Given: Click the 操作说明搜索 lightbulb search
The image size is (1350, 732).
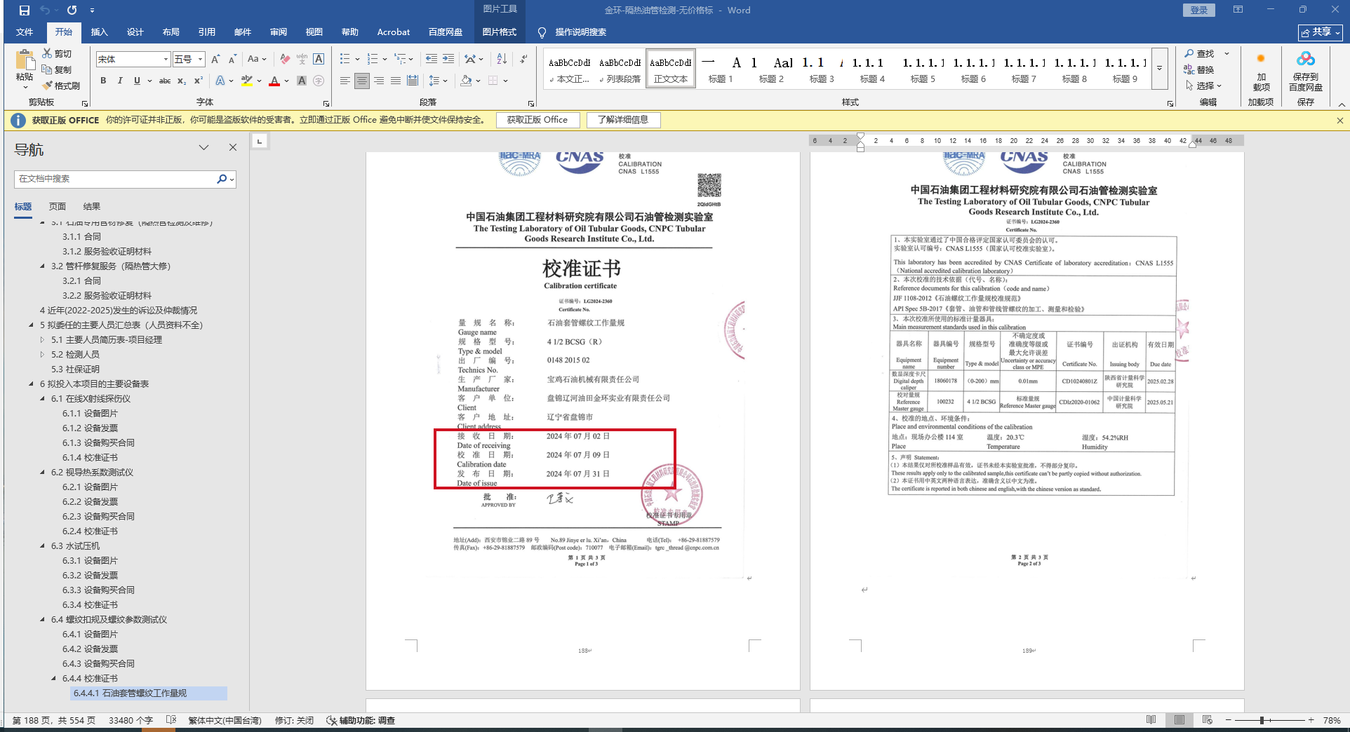Looking at the screenshot, I should 572,32.
